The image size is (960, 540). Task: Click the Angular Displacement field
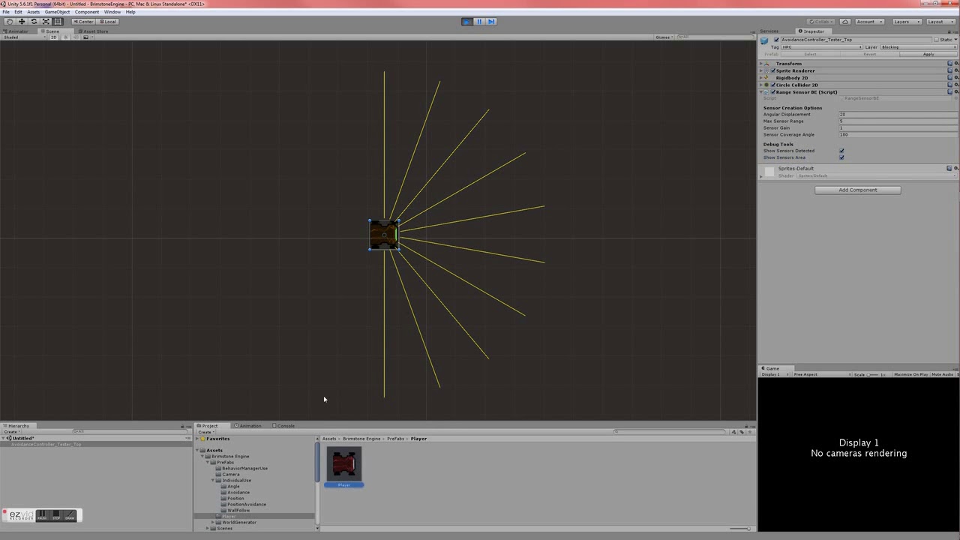(898, 114)
